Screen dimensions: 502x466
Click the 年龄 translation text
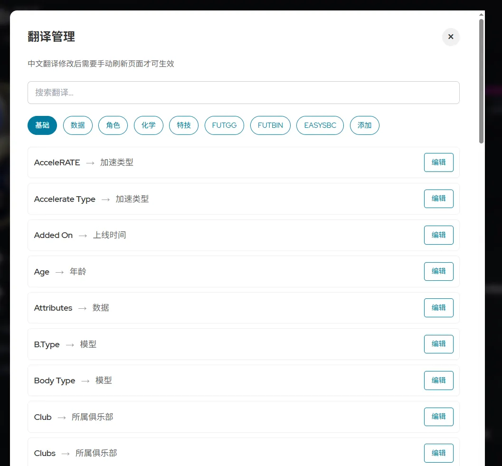pyautogui.click(x=78, y=272)
